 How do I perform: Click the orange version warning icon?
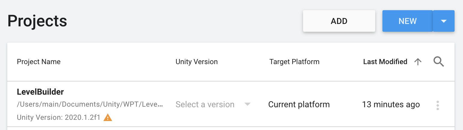(108, 117)
